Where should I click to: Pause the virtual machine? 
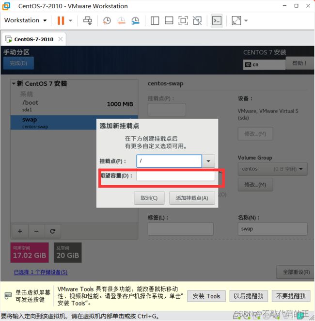[x=61, y=20]
